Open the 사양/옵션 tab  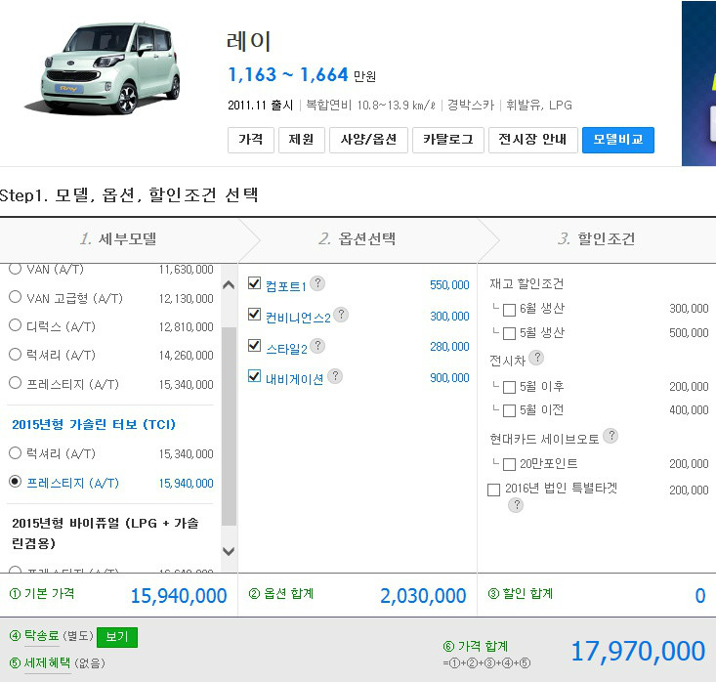[x=368, y=140]
